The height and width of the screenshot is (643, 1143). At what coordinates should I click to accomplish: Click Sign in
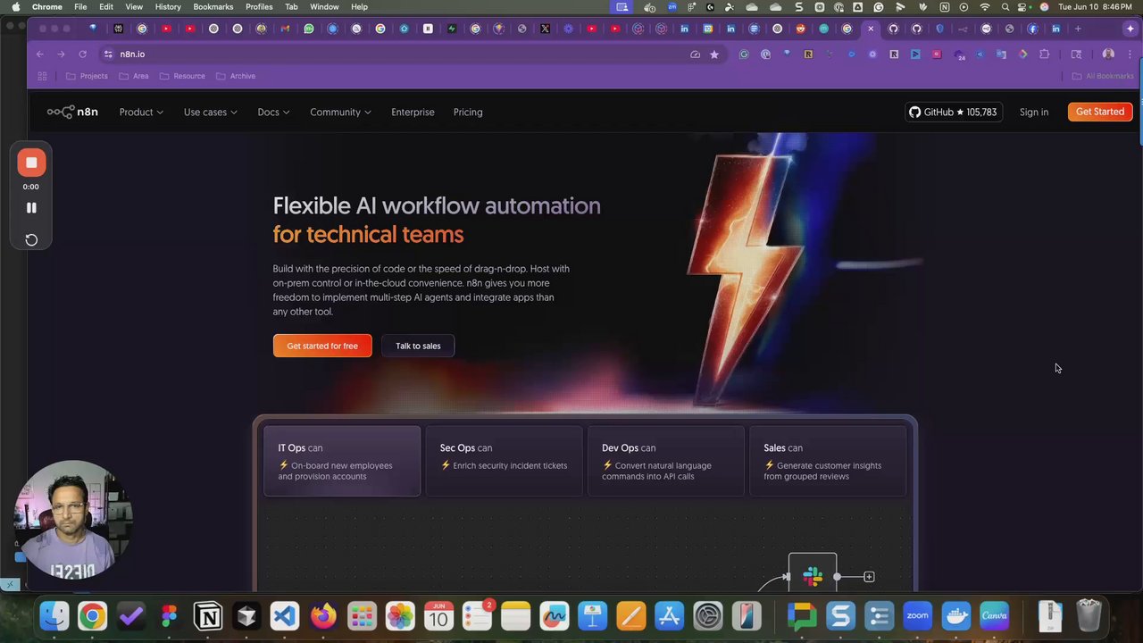point(1034,112)
